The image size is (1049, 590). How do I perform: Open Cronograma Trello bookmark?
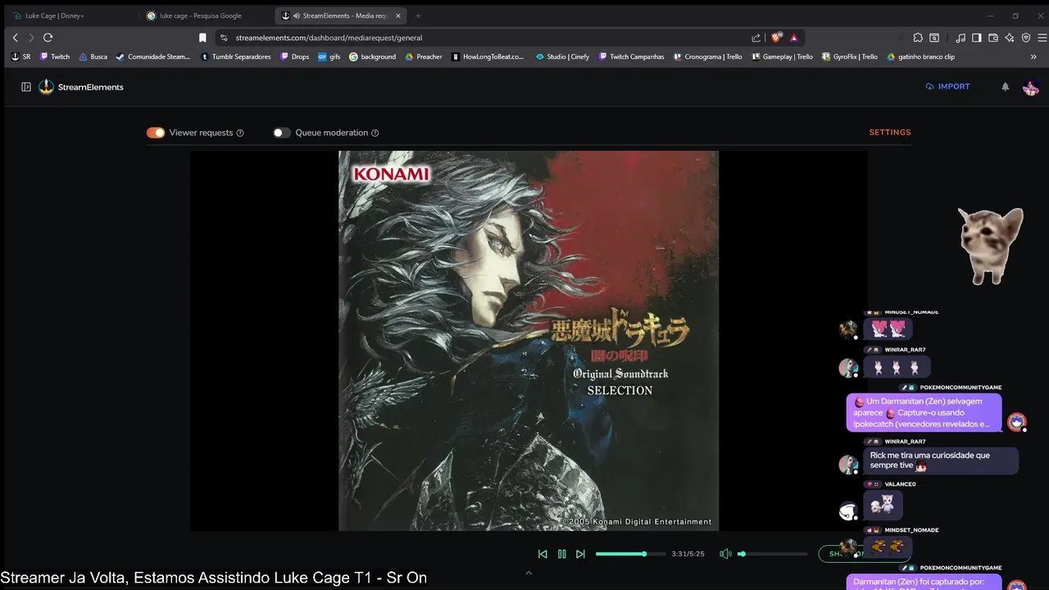coord(709,57)
